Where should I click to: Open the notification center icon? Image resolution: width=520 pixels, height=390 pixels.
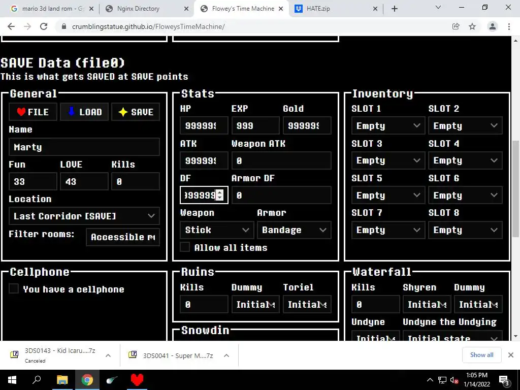[x=504, y=381]
